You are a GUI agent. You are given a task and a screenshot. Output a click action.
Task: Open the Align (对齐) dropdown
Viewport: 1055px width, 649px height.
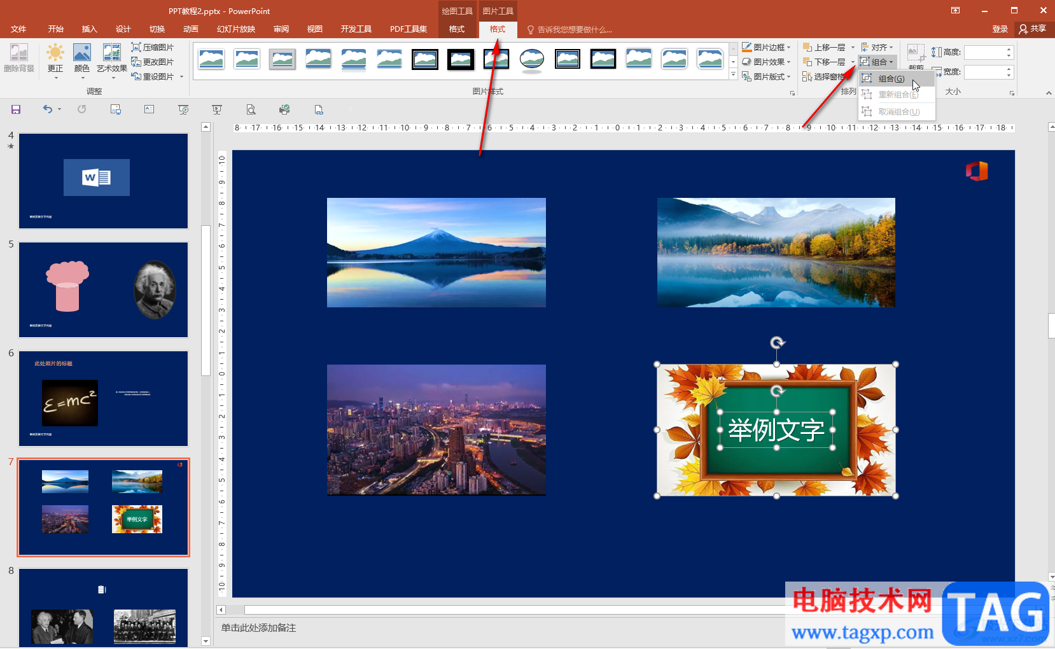click(x=877, y=48)
